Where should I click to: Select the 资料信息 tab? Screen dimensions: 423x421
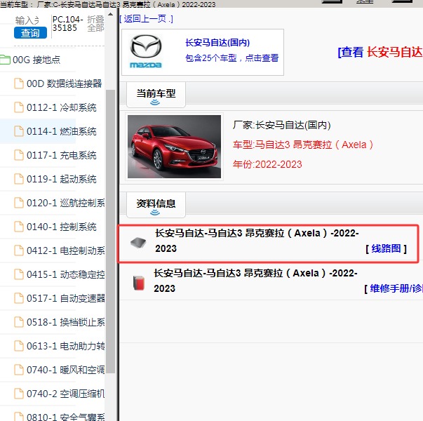click(156, 205)
